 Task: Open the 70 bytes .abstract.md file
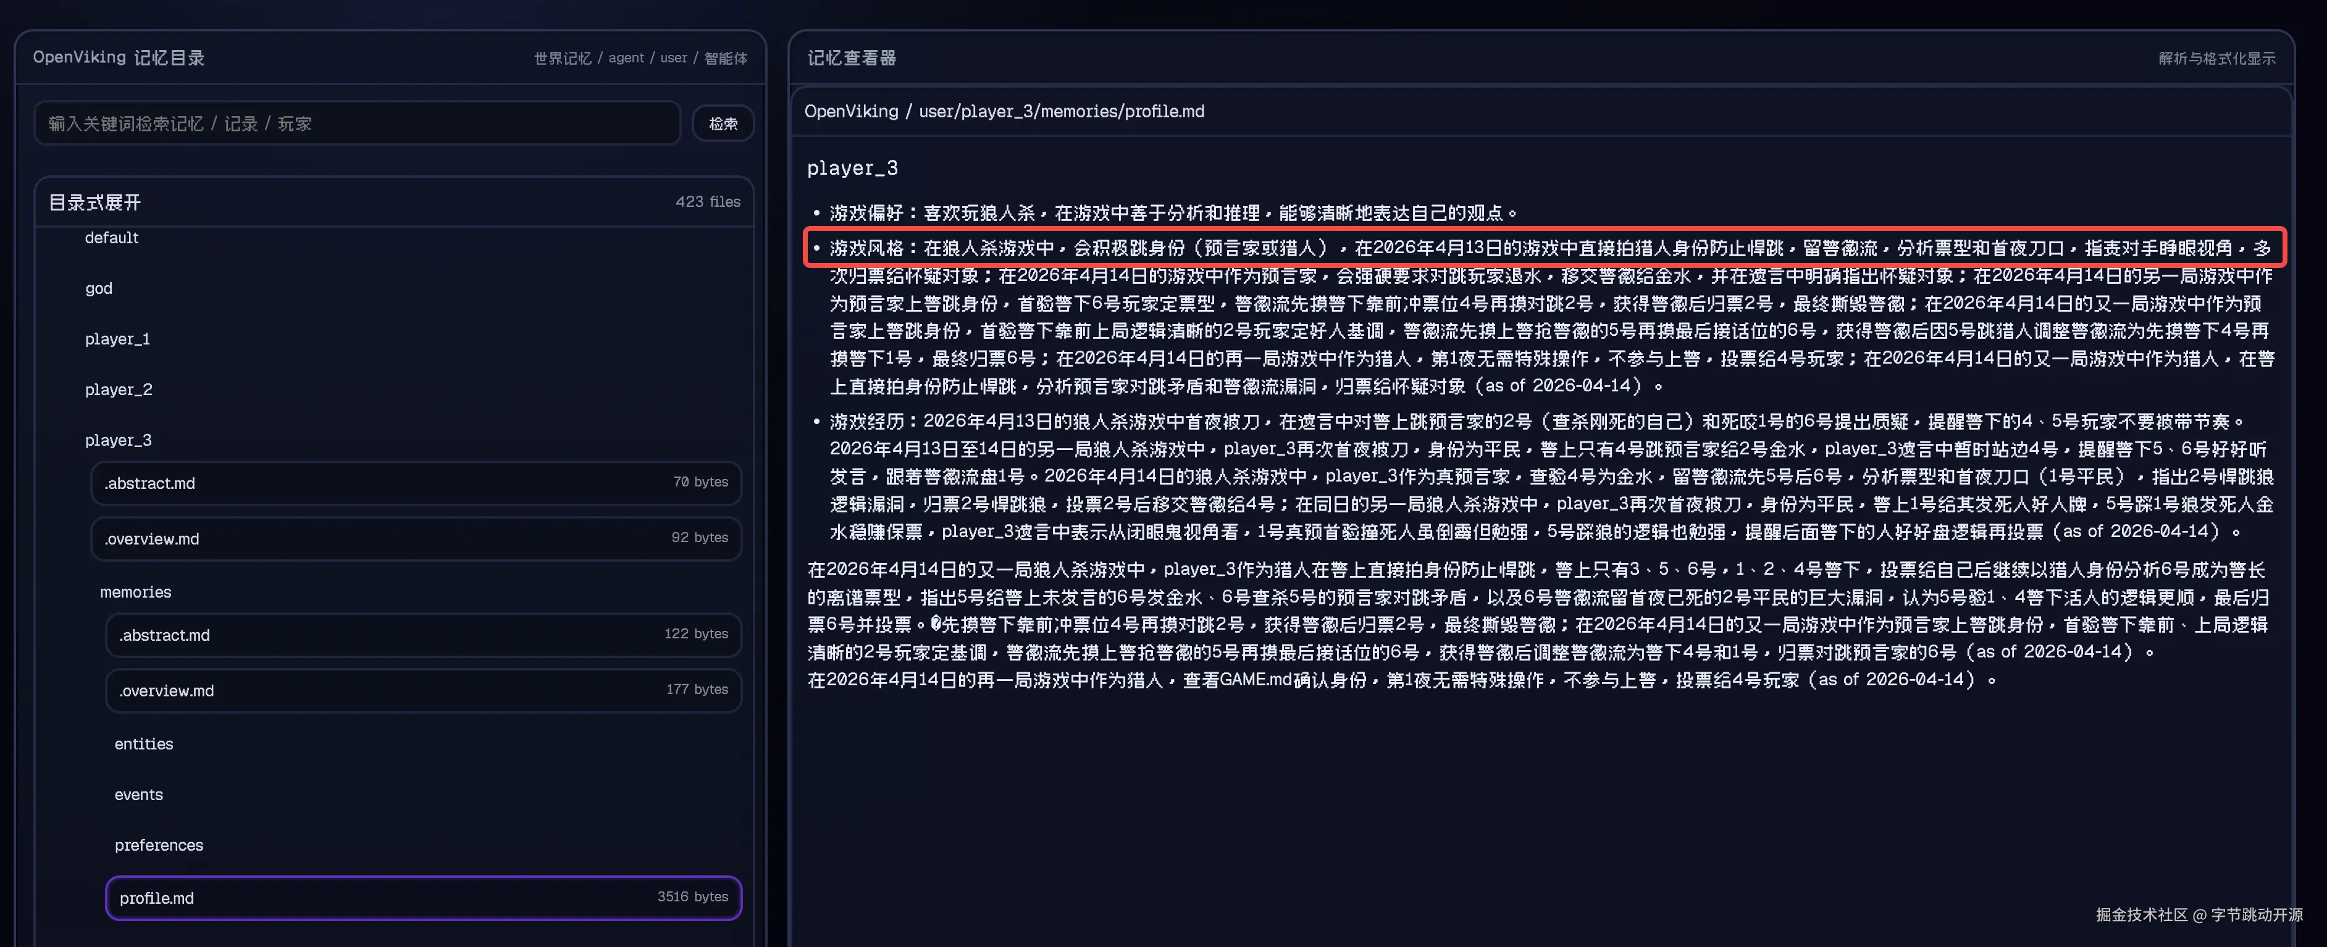416,483
